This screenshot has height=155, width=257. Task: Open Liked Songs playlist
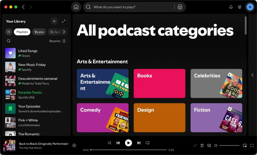pyautogui.click(x=36, y=53)
